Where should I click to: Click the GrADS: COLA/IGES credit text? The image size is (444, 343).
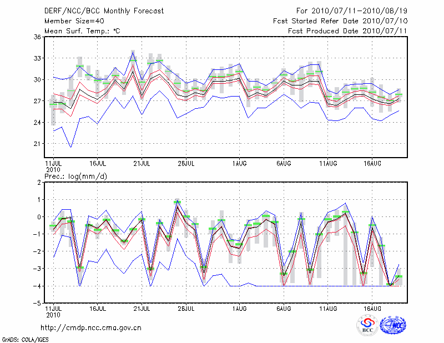pos(25,339)
